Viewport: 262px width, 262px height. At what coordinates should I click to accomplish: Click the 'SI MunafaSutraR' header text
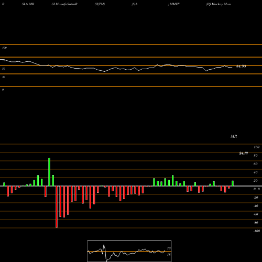64,4
